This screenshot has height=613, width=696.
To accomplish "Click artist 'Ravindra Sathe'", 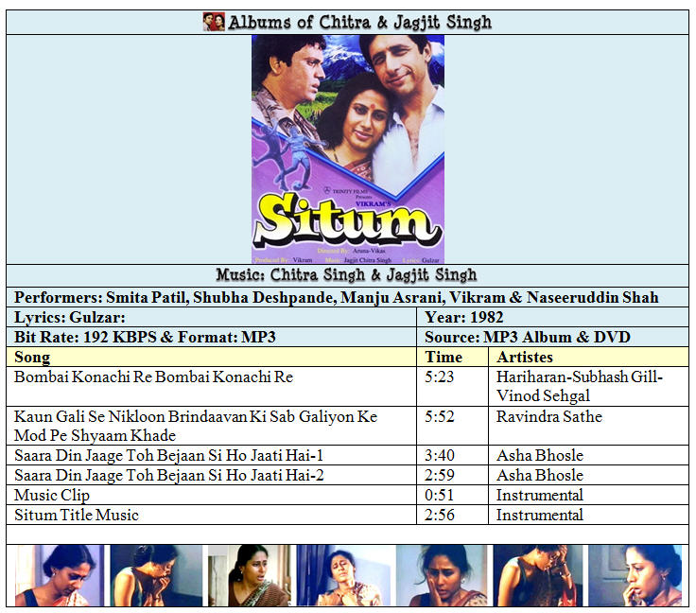I will coord(549,416).
